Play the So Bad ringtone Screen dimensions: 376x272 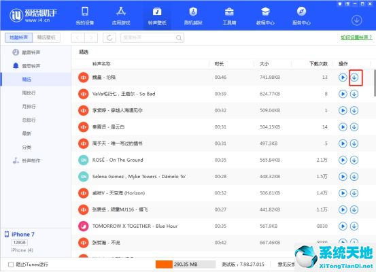click(343, 94)
